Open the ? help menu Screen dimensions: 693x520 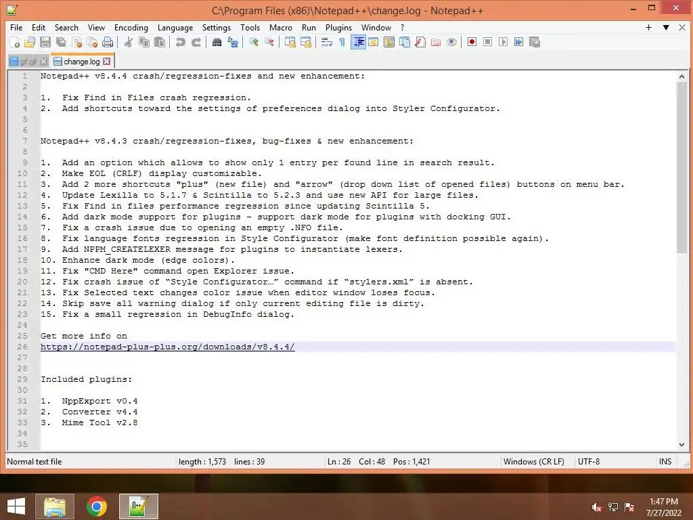click(402, 27)
